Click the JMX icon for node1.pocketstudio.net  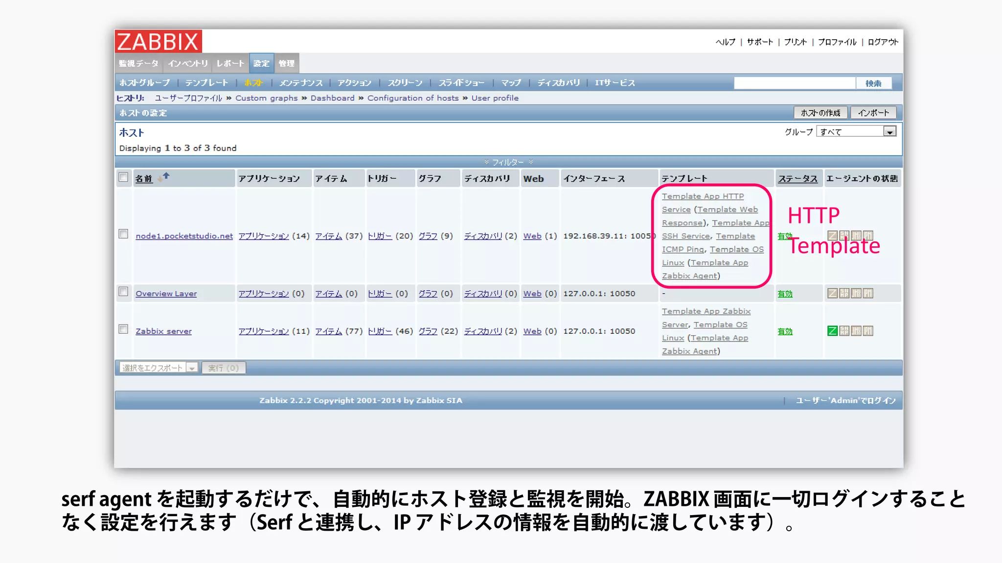tap(856, 236)
